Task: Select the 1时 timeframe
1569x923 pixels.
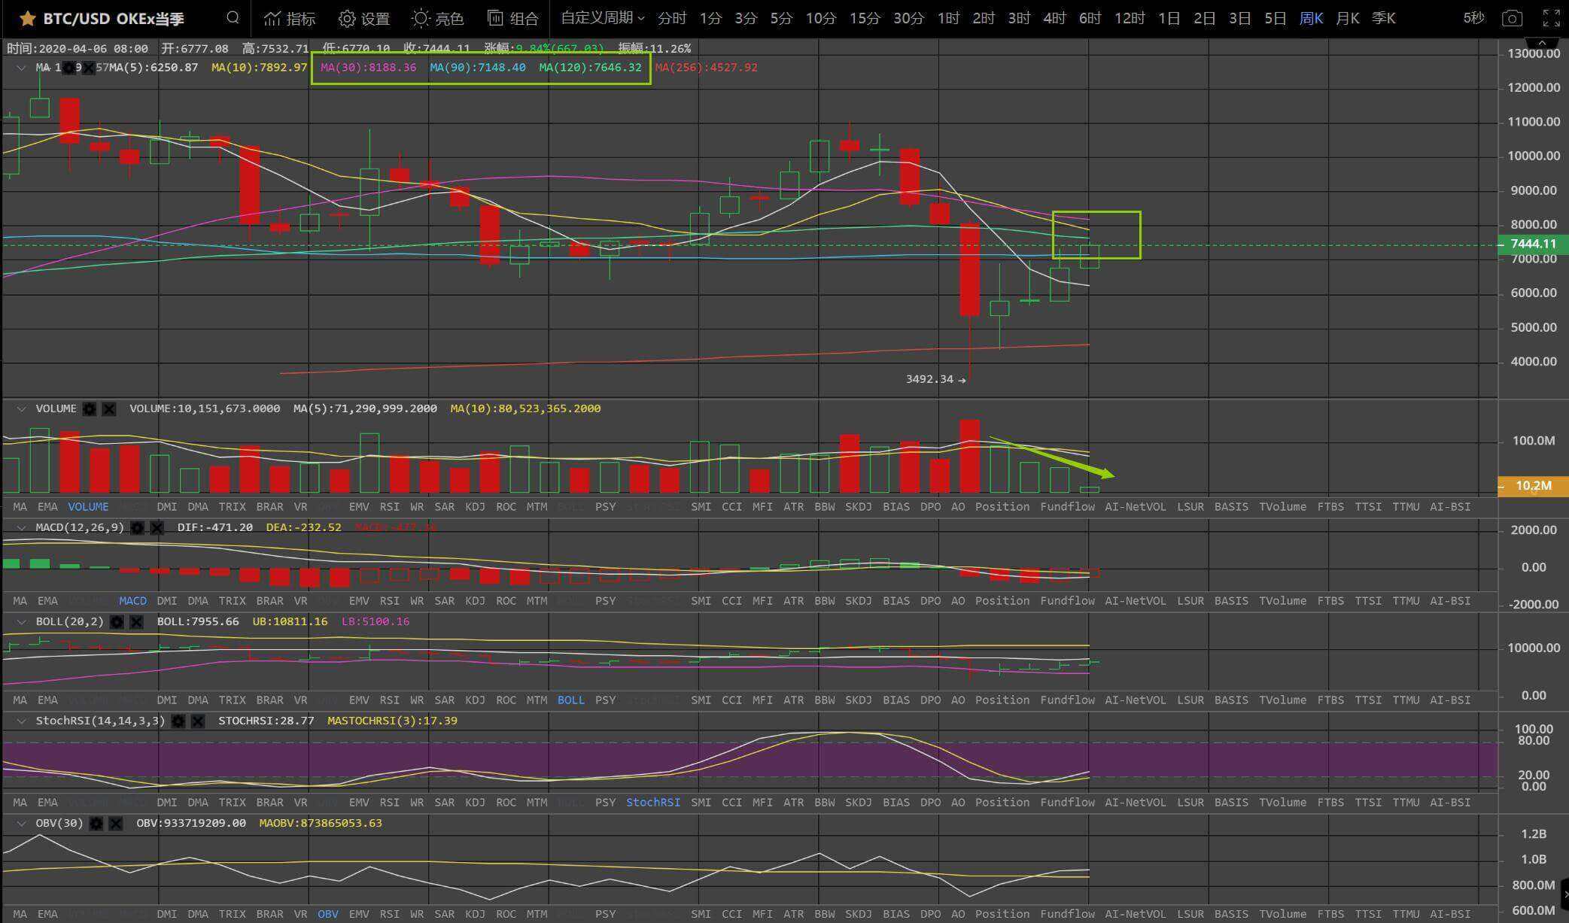Action: (x=948, y=18)
